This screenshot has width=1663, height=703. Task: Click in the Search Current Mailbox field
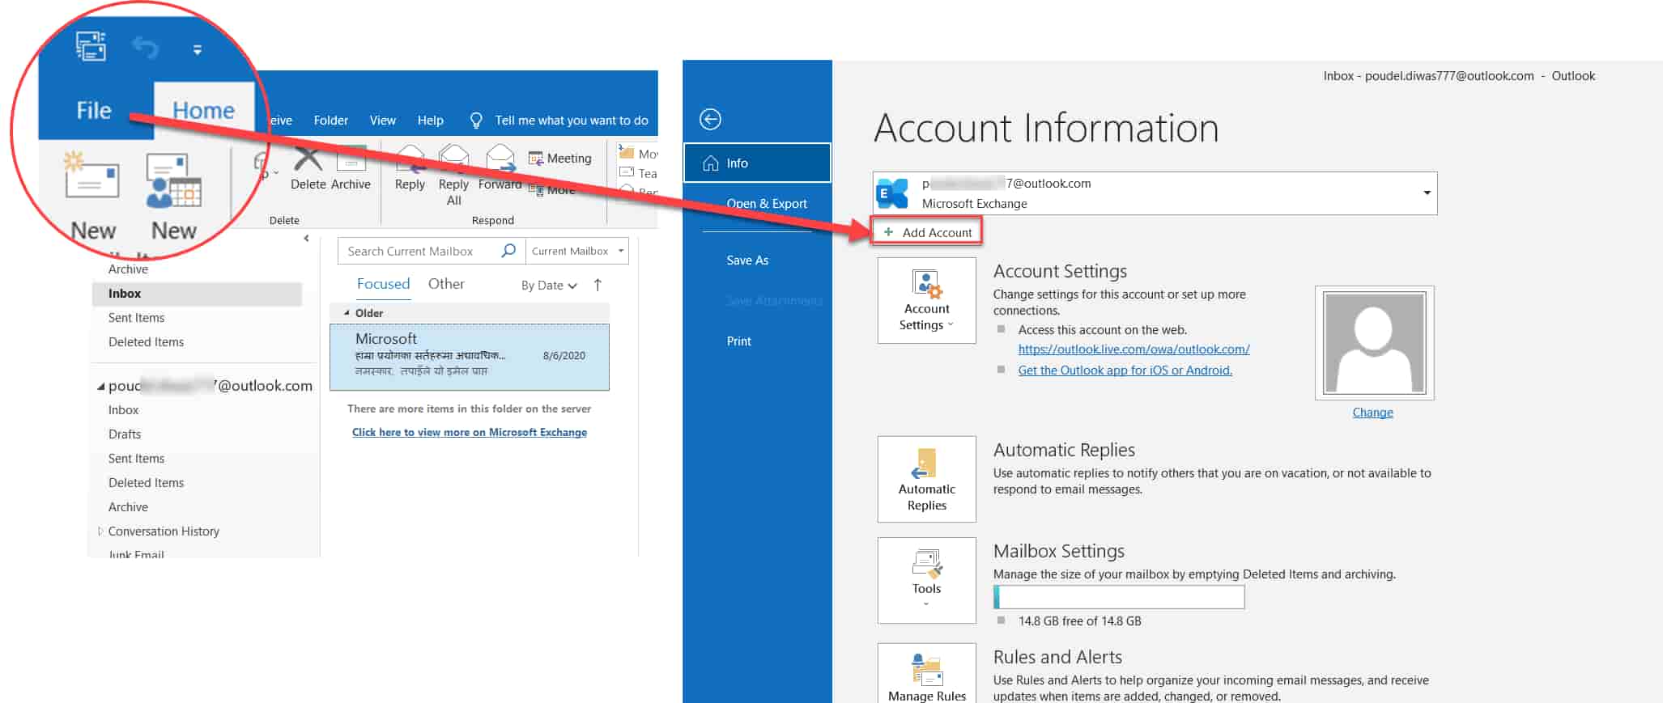point(417,251)
